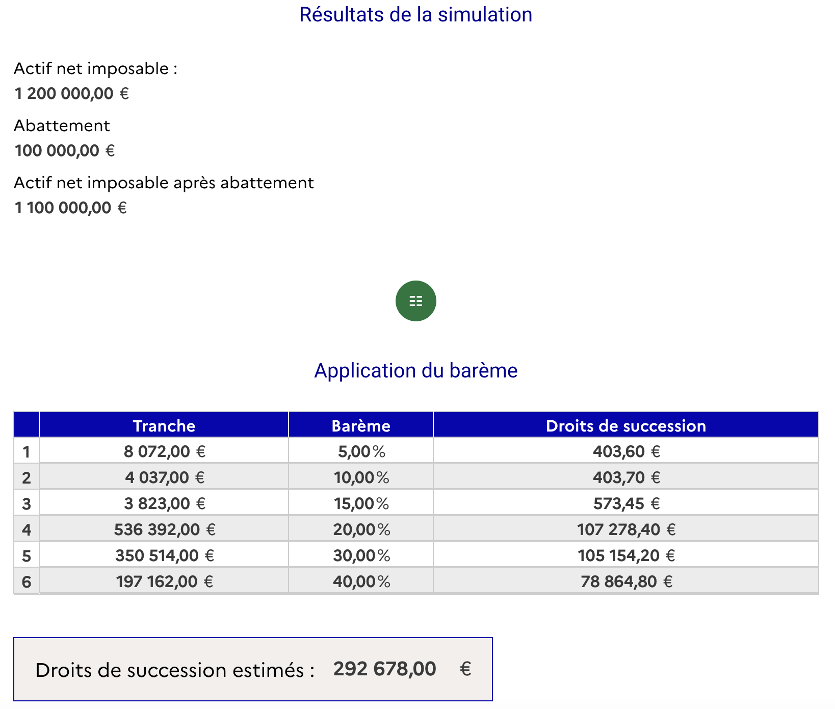Click the 30,00% barème cell
The height and width of the screenshot is (709, 835).
coord(361,555)
